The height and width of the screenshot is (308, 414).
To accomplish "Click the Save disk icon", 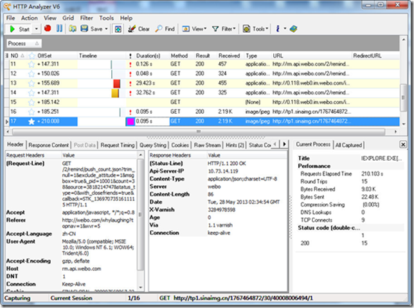I will pyautogui.click(x=84, y=29).
